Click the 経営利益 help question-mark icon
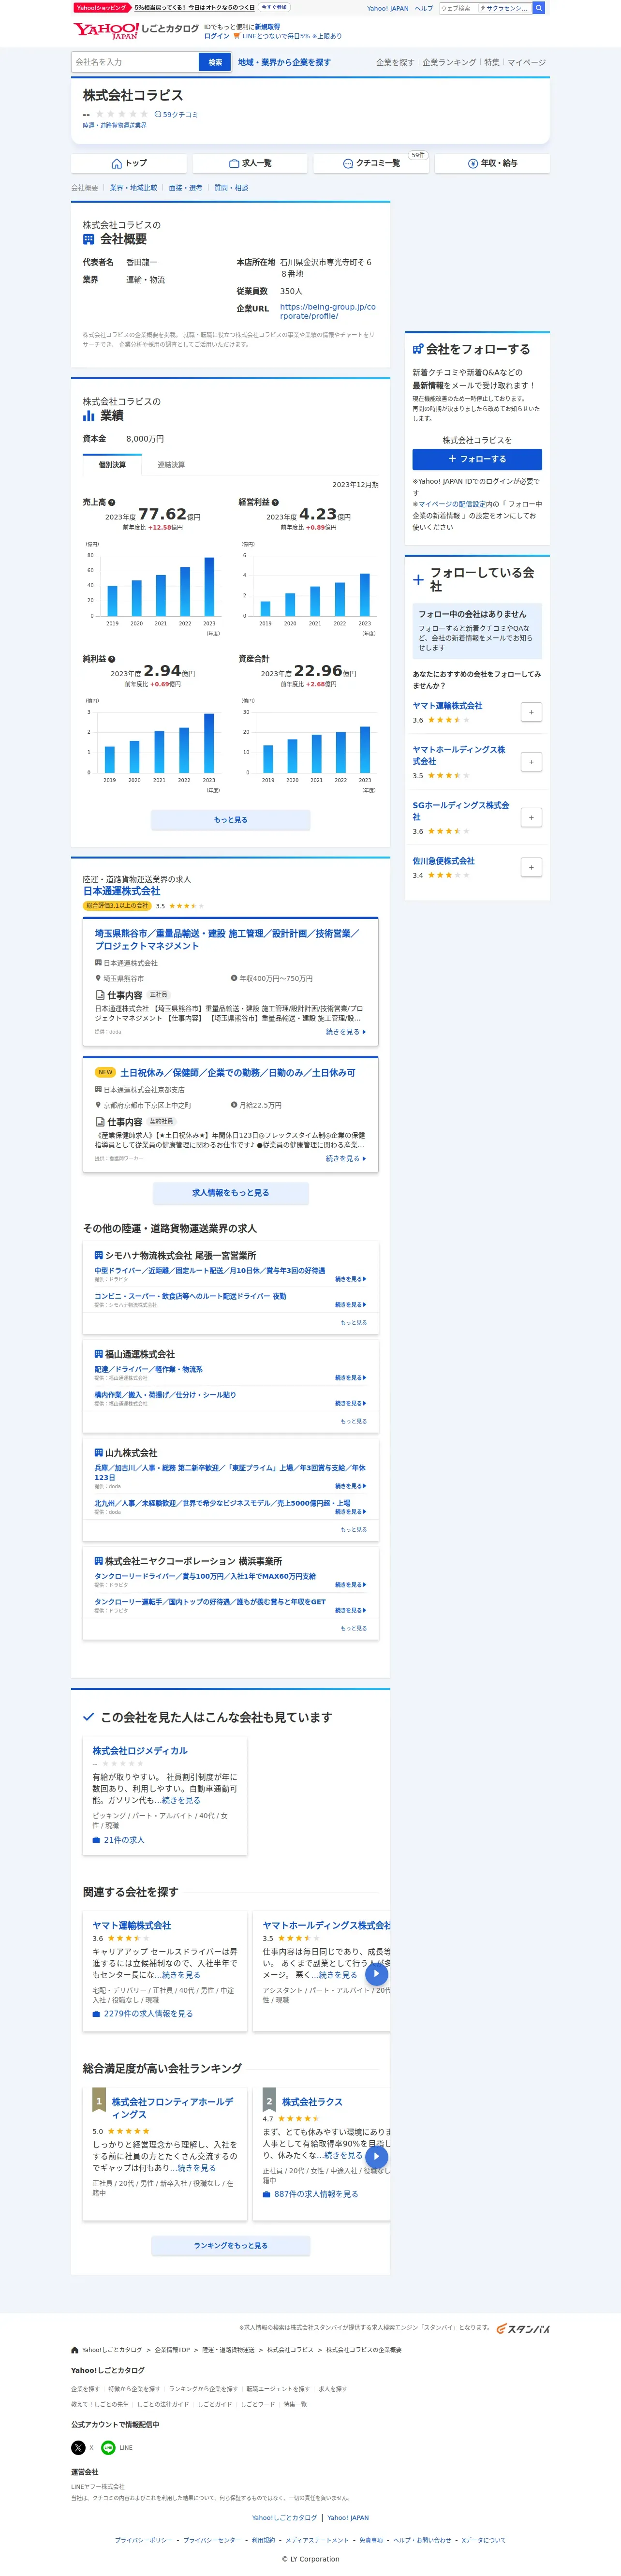This screenshot has height=2576, width=621. pos(275,502)
